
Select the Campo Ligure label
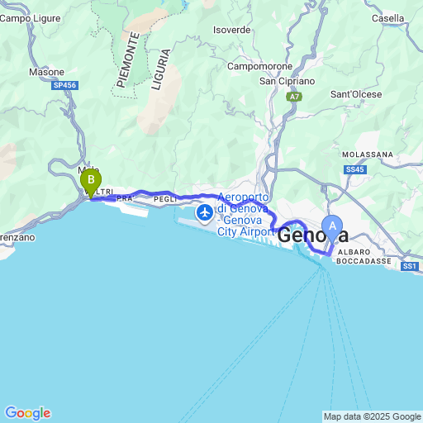31,19
